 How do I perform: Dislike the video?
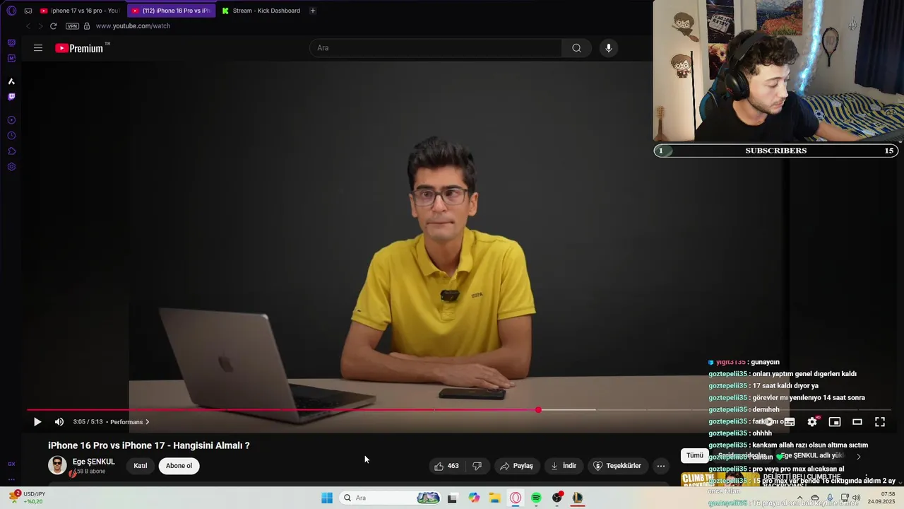click(477, 466)
